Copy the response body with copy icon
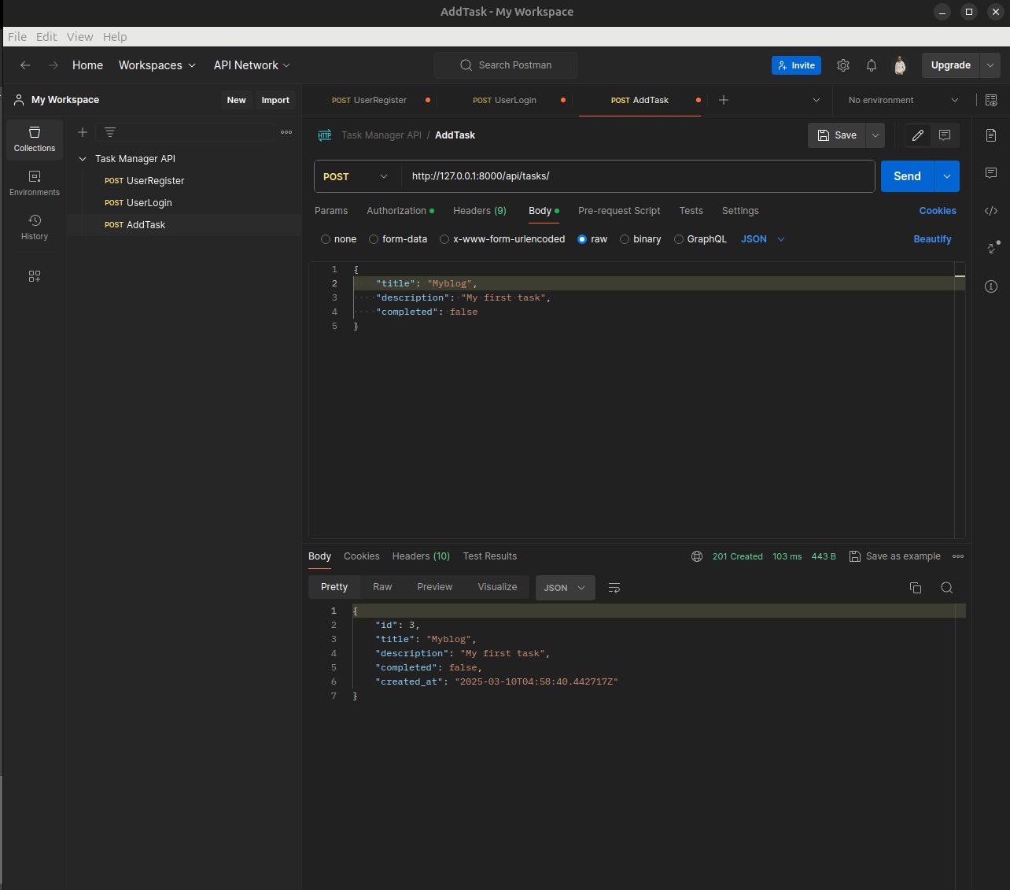 [916, 588]
